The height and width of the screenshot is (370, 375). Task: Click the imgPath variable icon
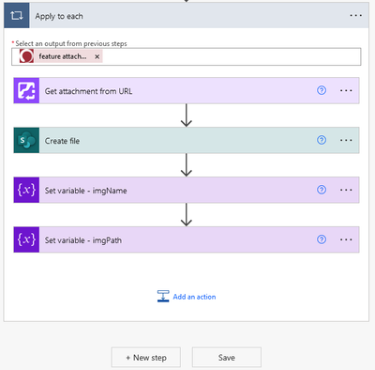(x=26, y=239)
